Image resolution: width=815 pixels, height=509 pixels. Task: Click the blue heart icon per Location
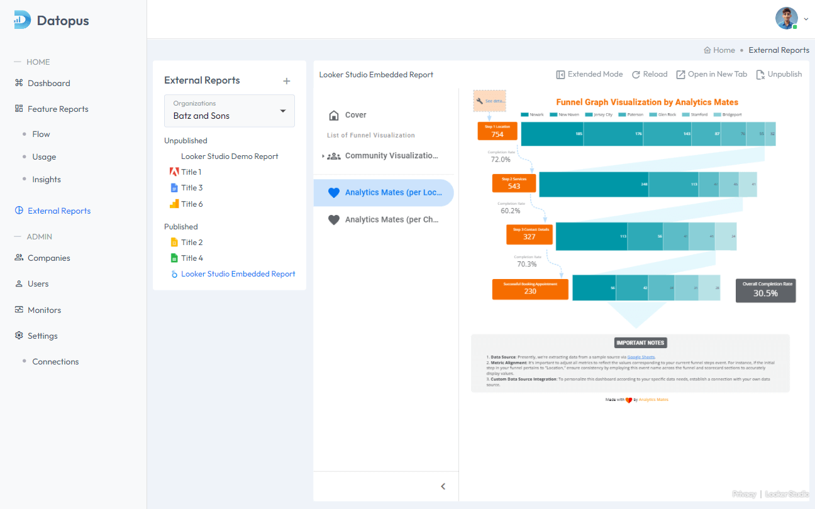click(334, 193)
